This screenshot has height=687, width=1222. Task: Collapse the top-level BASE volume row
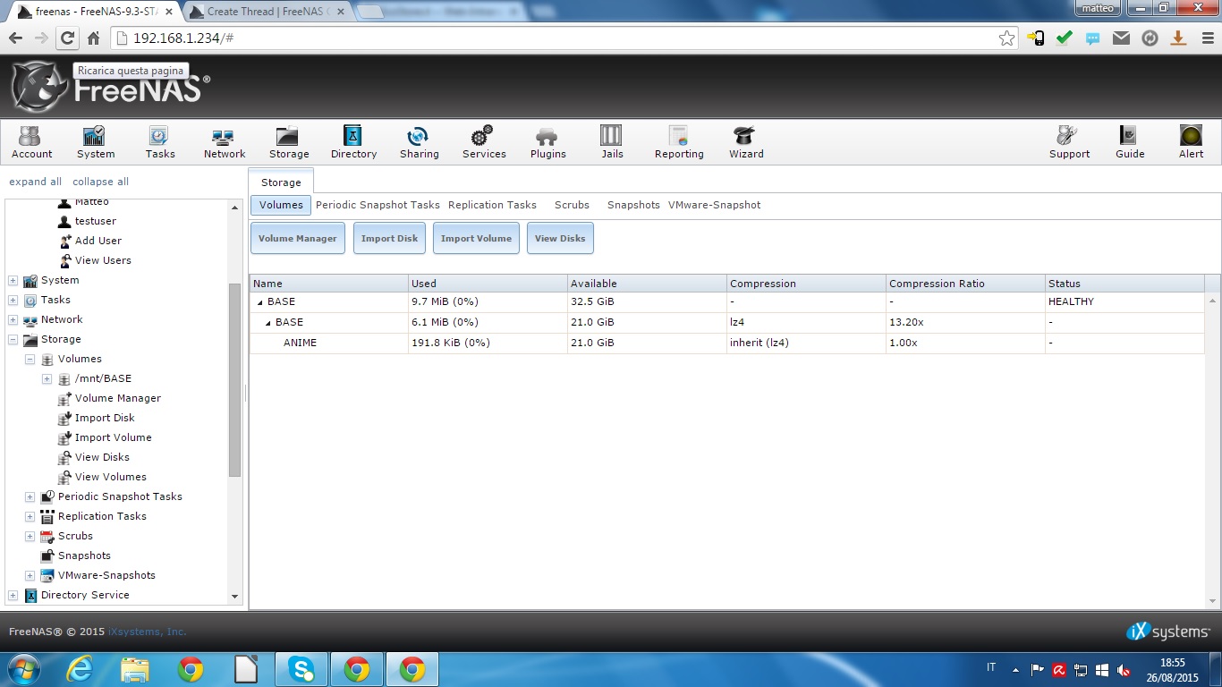(x=260, y=302)
